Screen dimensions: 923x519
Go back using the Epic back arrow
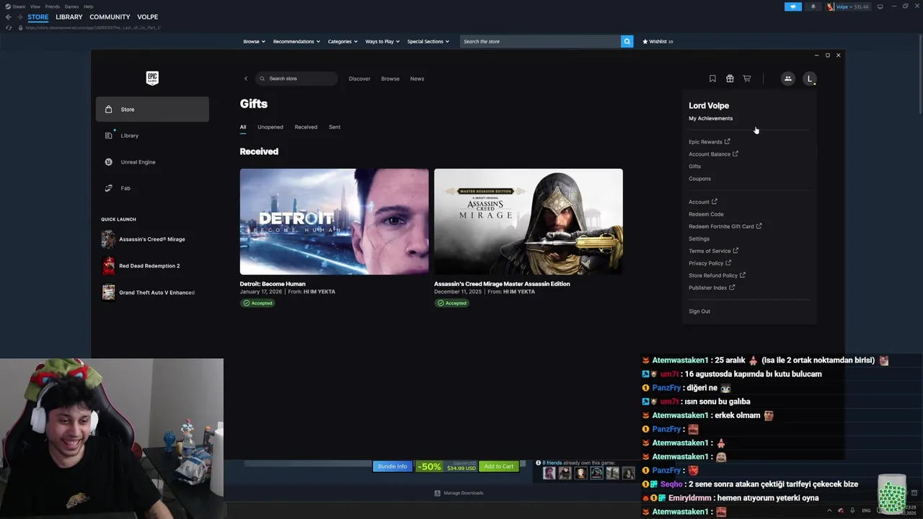pyautogui.click(x=245, y=79)
